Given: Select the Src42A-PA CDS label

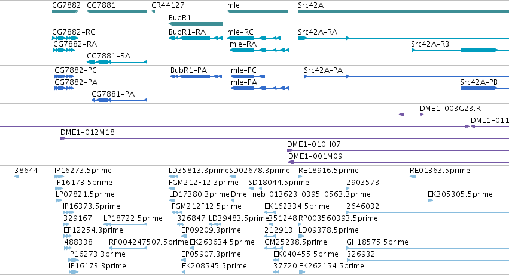Looking at the screenshot, I should point(323,70).
